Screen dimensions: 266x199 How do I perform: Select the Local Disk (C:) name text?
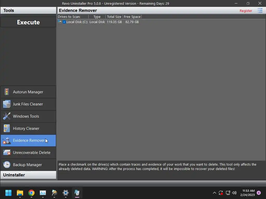click(x=77, y=22)
